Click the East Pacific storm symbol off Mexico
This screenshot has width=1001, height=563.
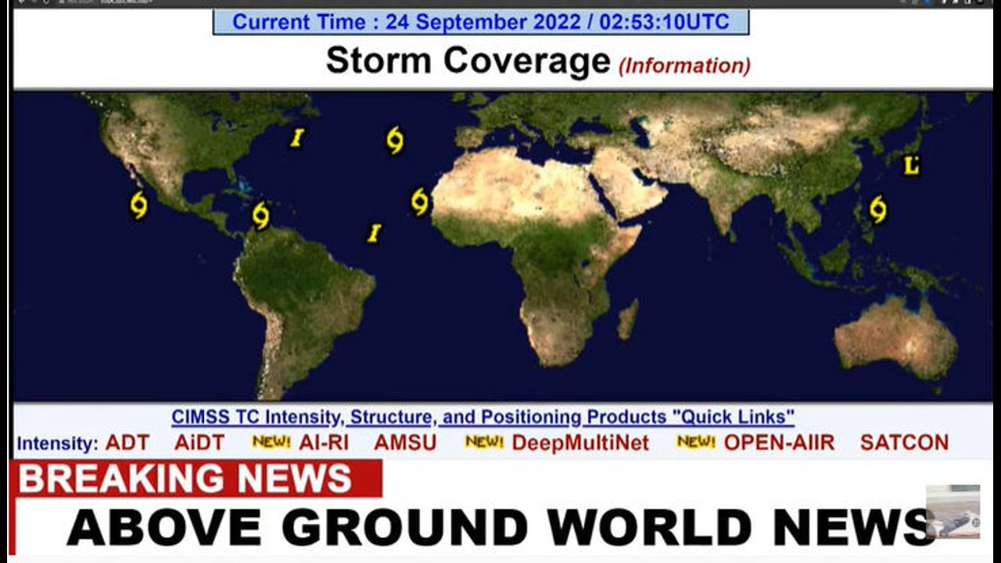[138, 205]
